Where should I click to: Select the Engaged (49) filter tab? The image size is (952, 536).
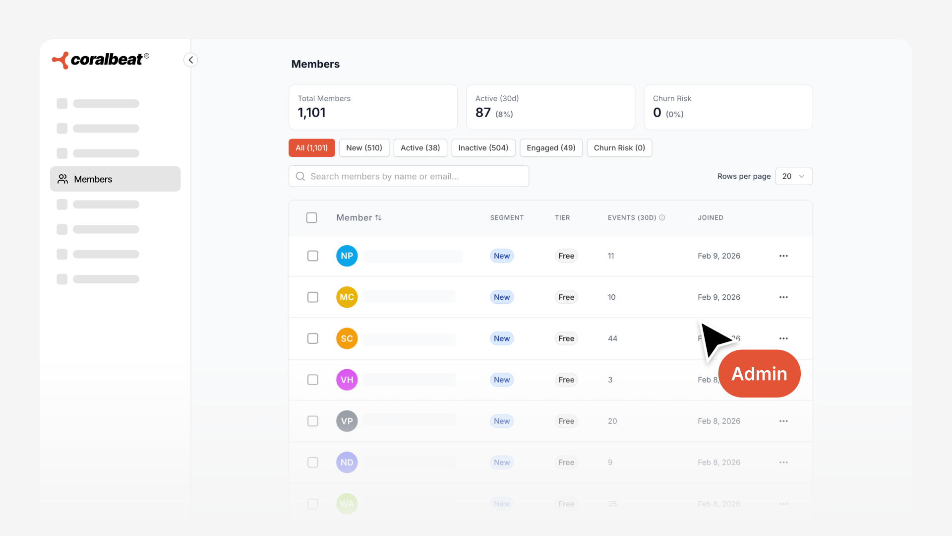click(x=550, y=148)
